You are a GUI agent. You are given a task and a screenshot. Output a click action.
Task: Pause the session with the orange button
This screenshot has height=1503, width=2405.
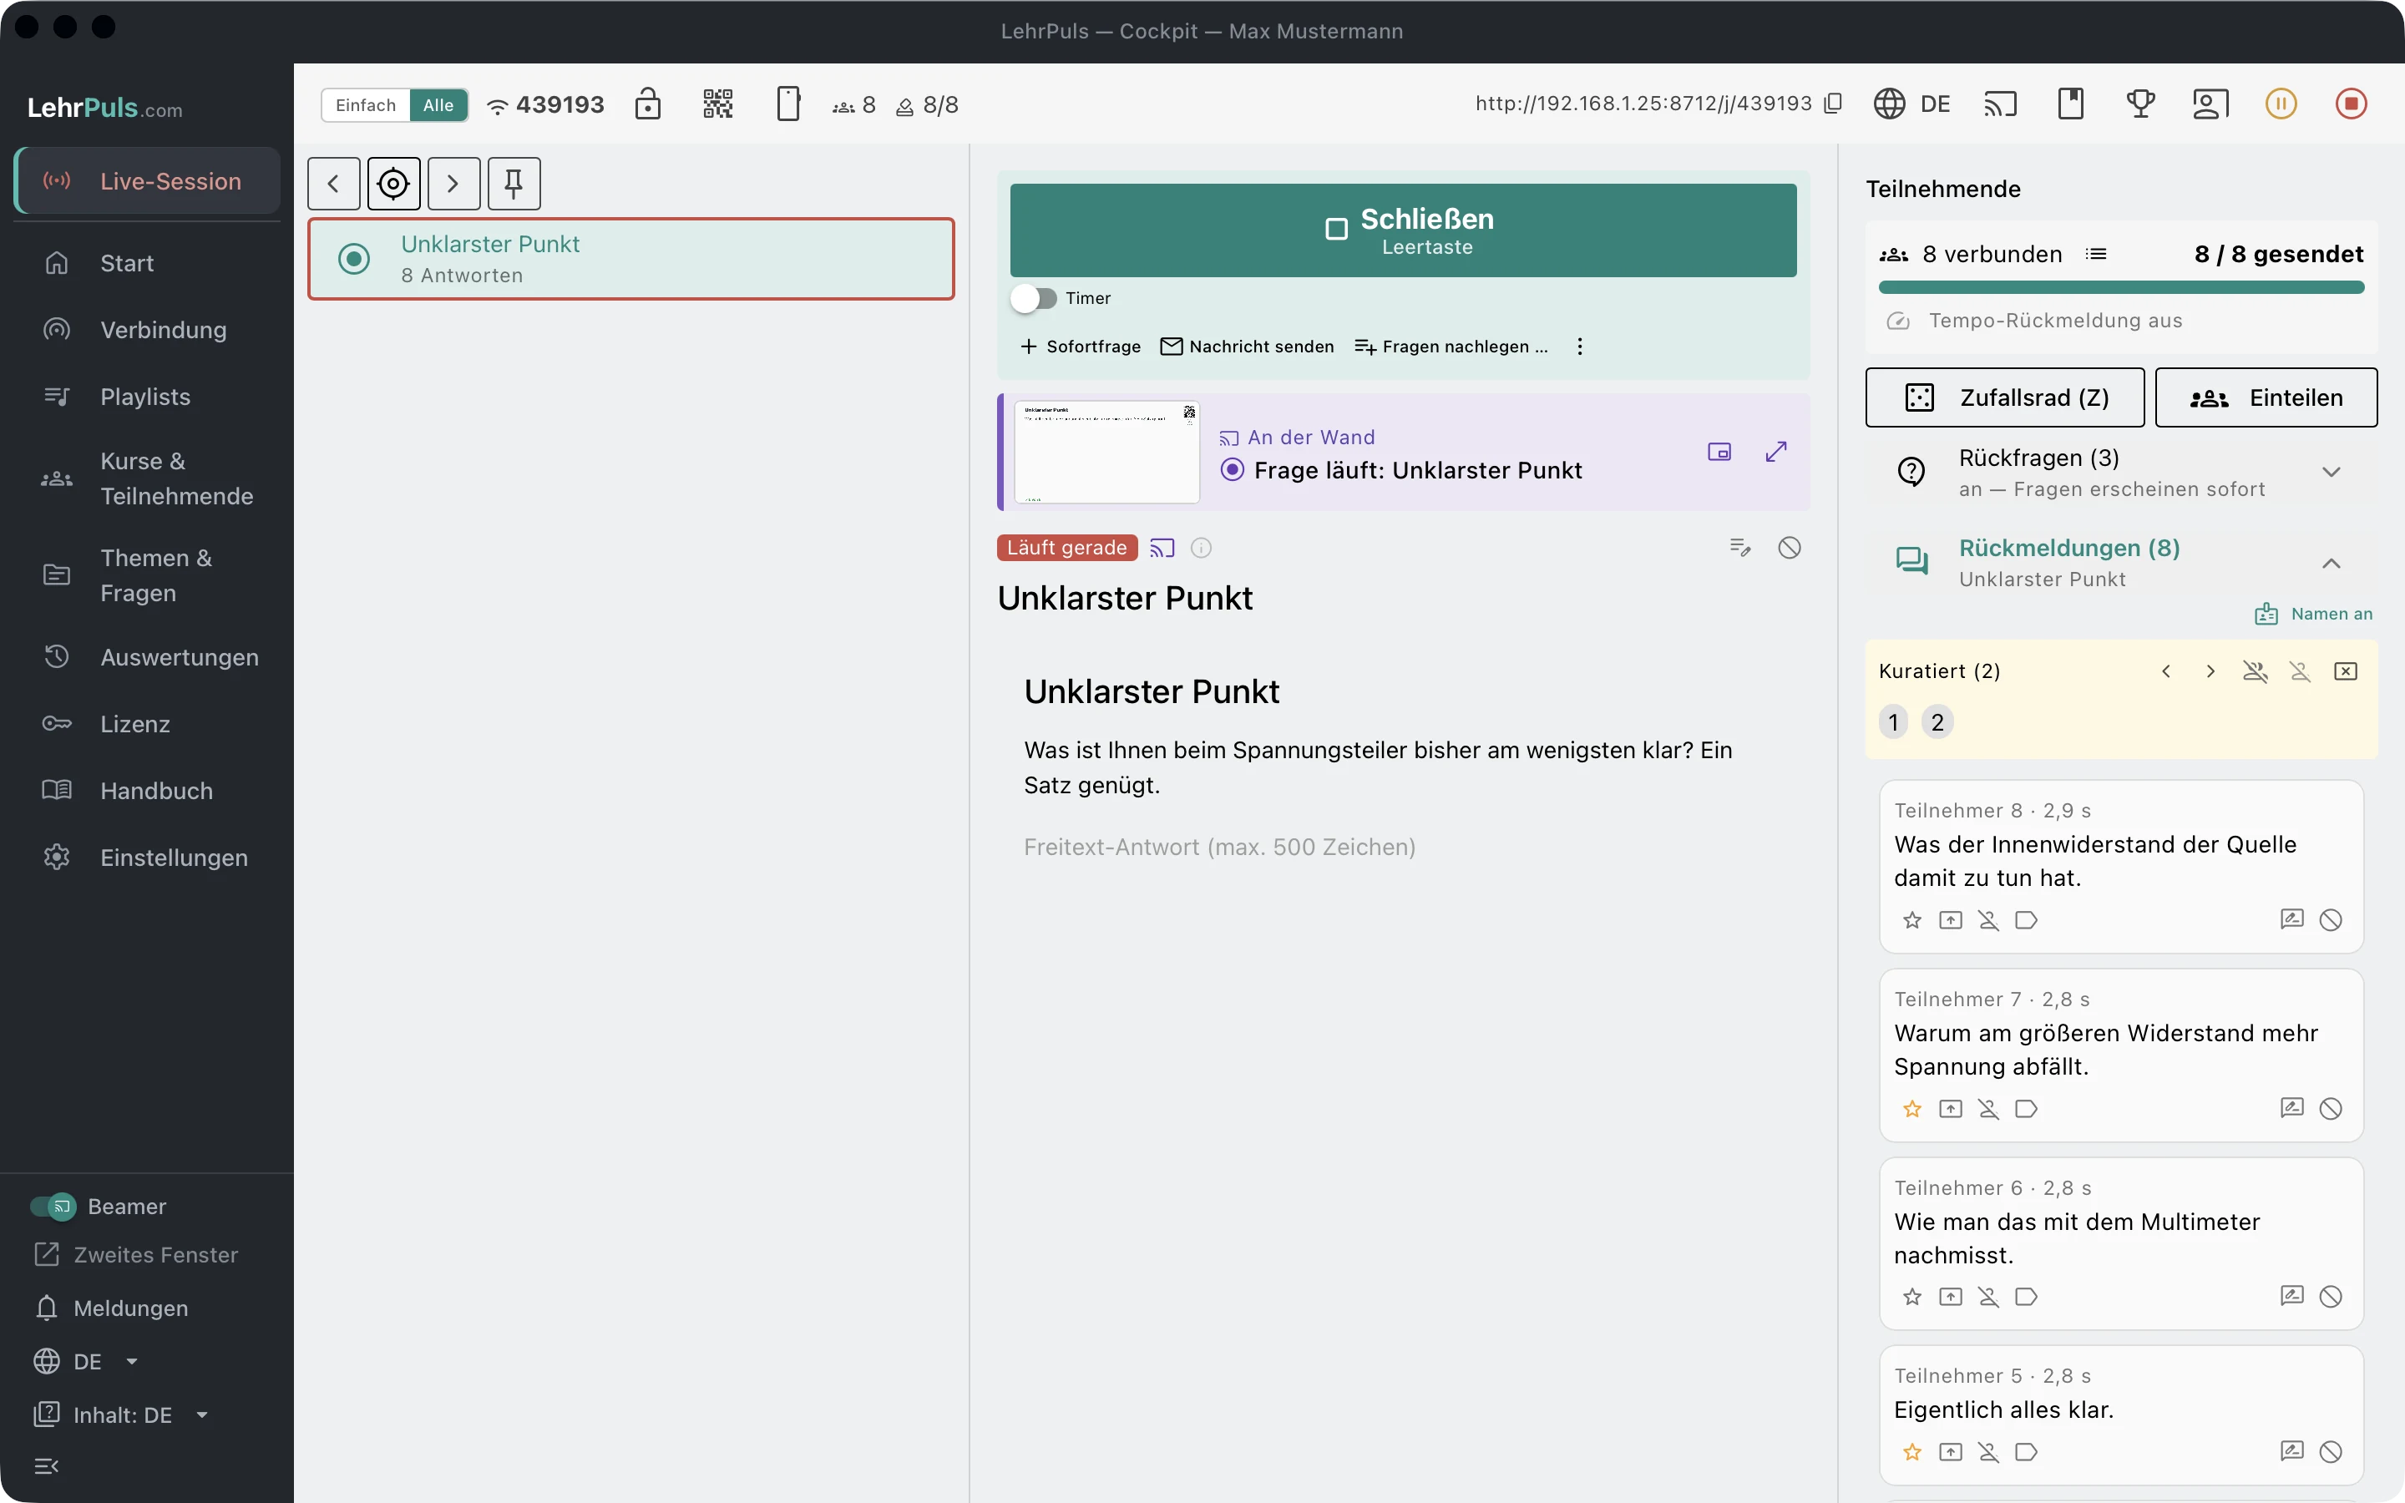coord(2281,104)
